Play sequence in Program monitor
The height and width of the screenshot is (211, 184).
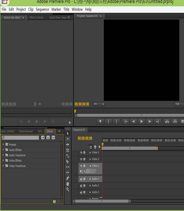(141, 121)
